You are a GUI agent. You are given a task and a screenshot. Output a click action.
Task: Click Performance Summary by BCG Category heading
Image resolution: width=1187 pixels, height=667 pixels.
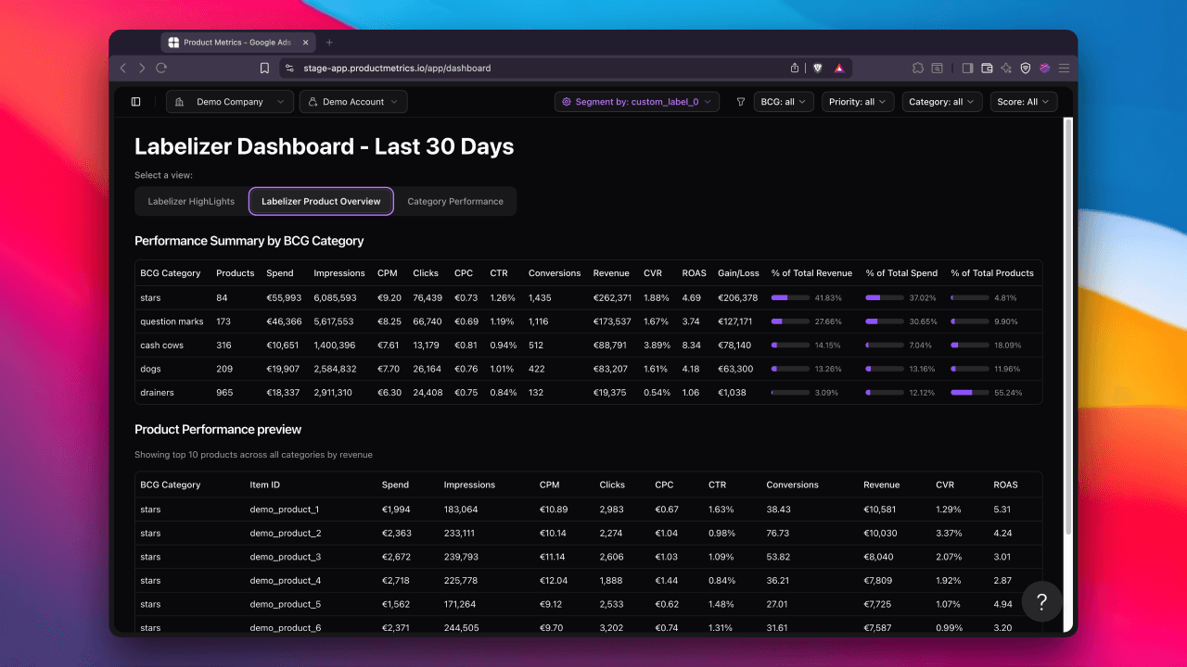[249, 241]
